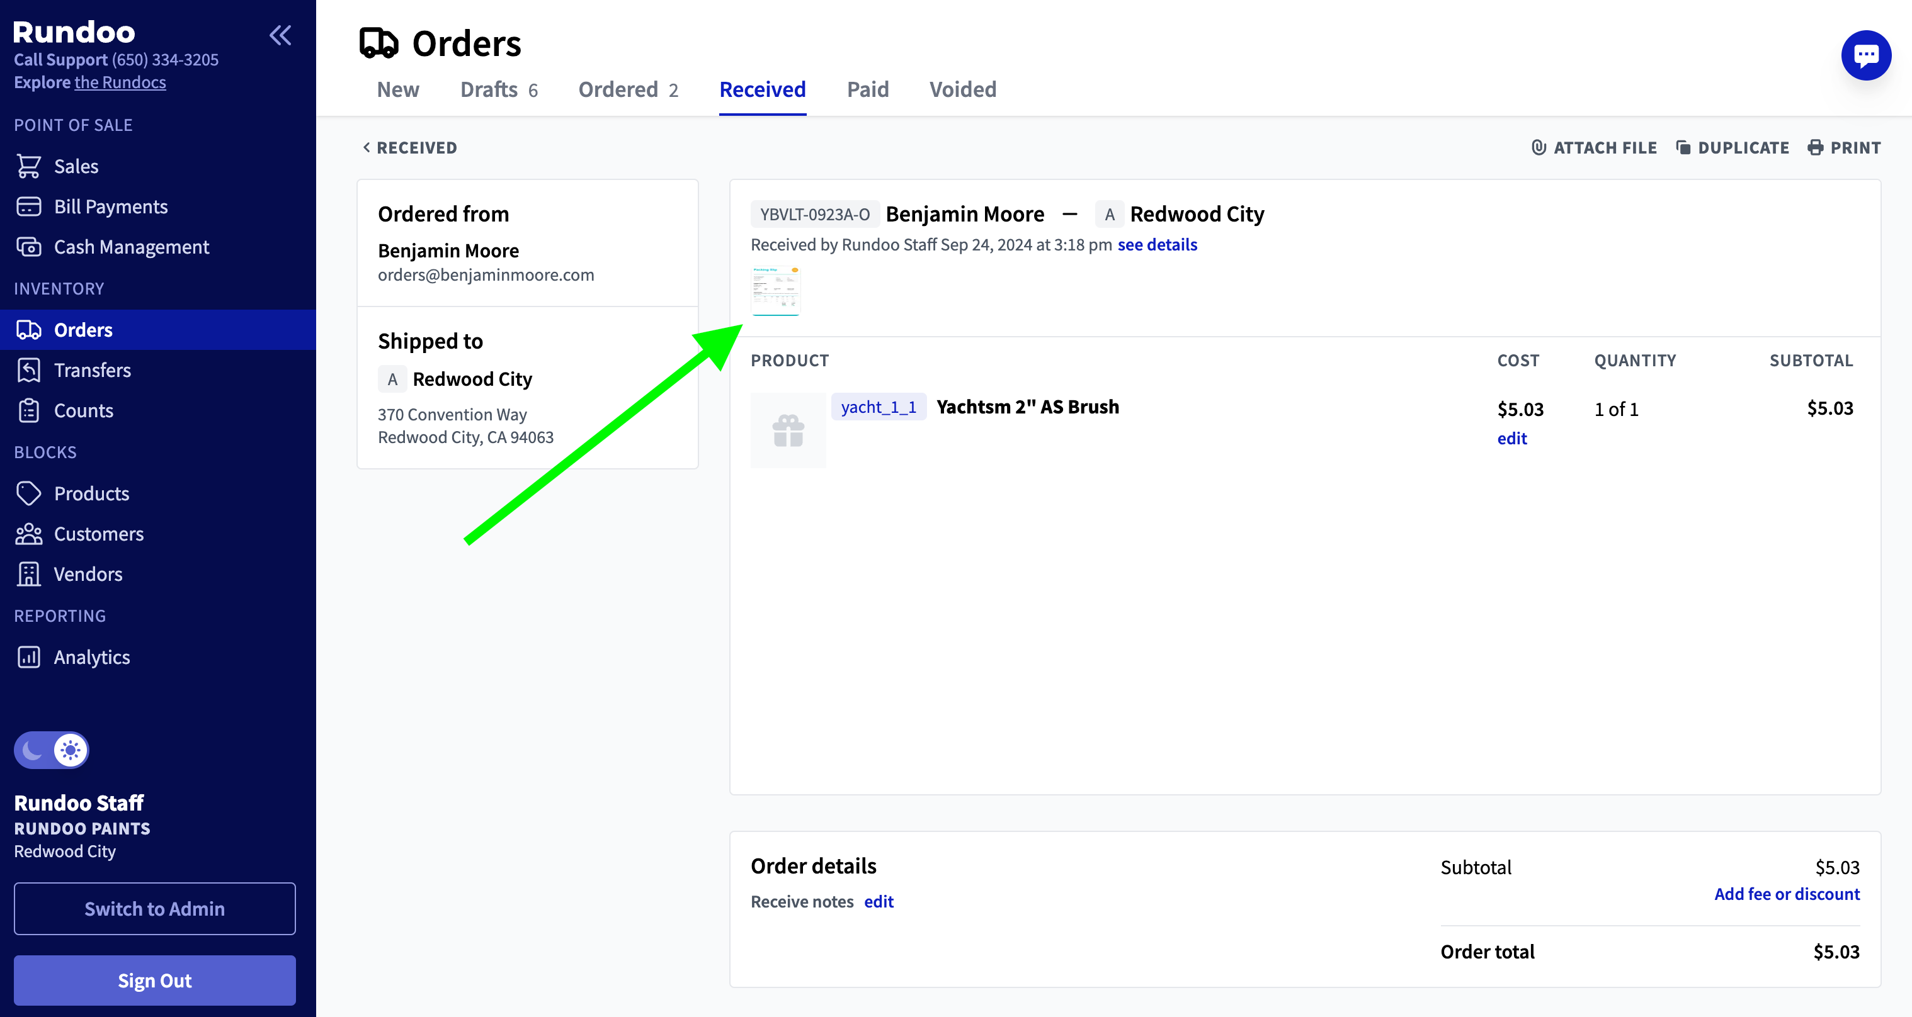Collapse the sidebar with the double chevron

pos(280,35)
